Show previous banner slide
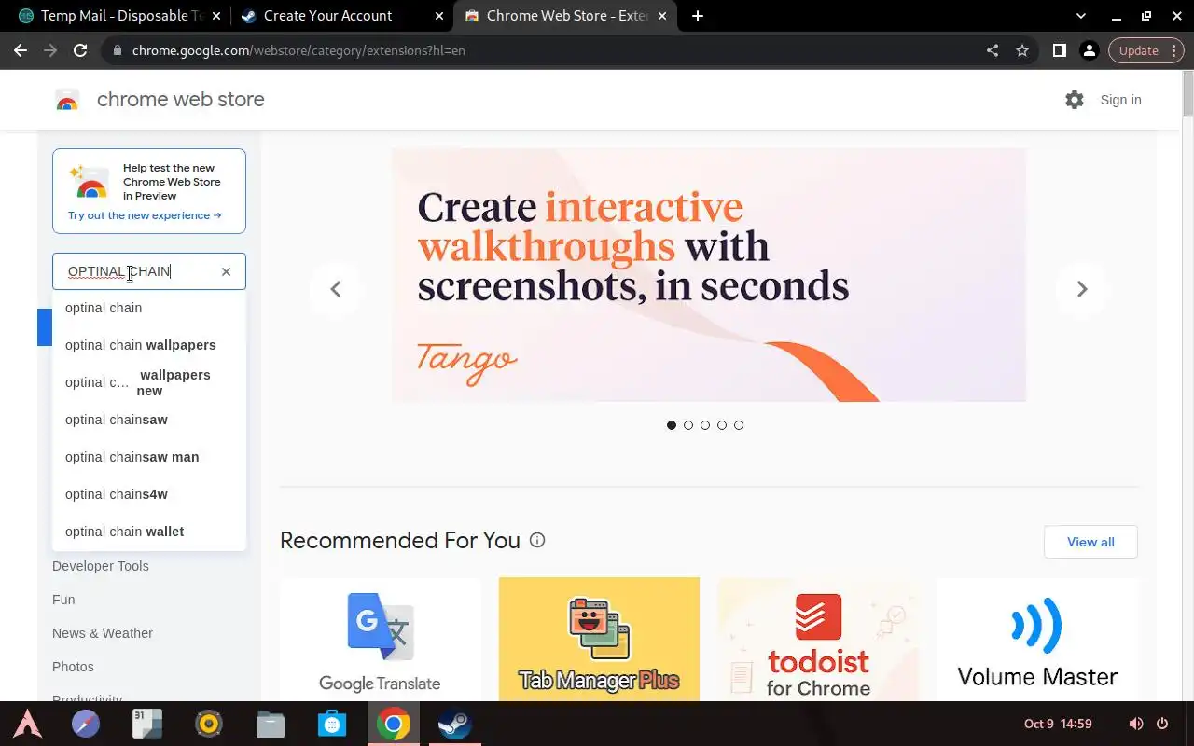1194x746 pixels. (336, 289)
